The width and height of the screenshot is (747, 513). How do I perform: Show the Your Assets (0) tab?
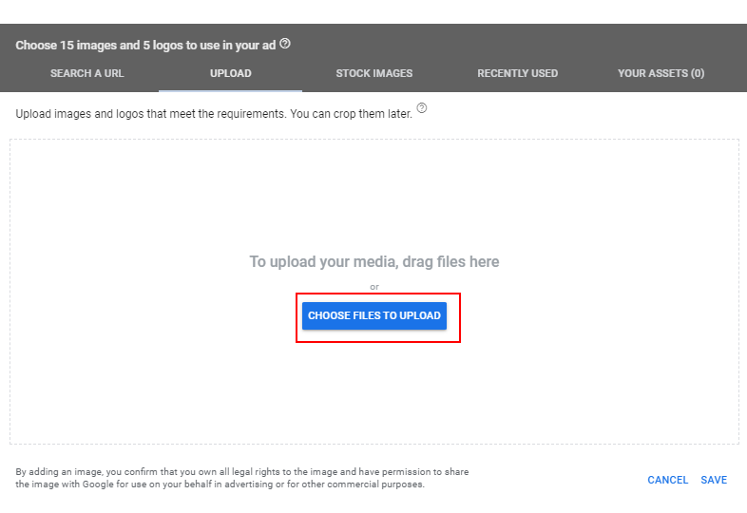tap(661, 73)
